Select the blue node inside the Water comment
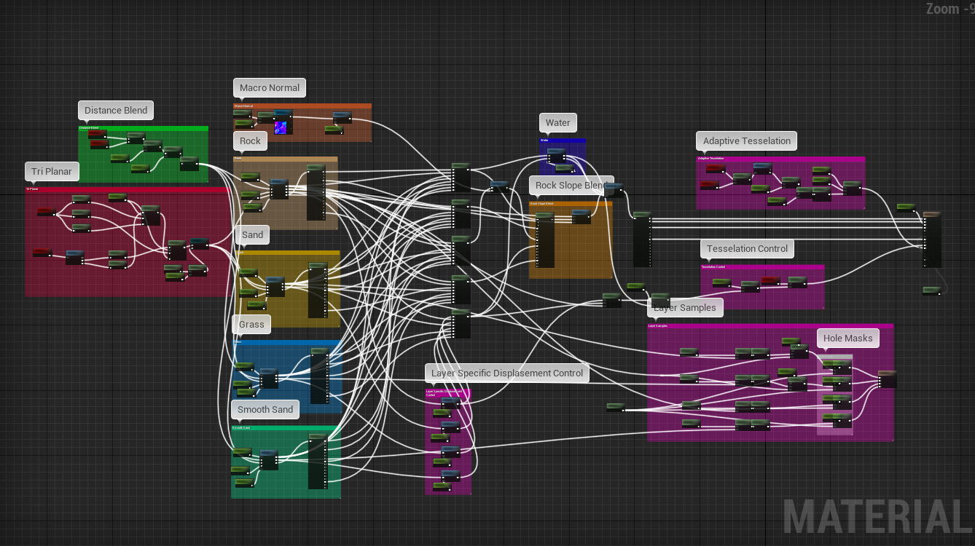Image resolution: width=975 pixels, height=546 pixels. (x=556, y=156)
